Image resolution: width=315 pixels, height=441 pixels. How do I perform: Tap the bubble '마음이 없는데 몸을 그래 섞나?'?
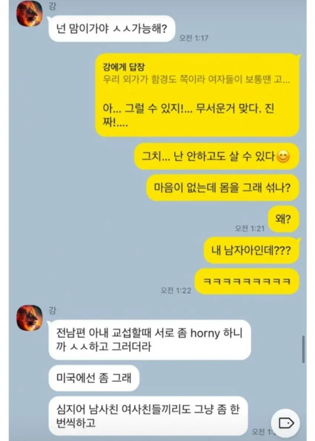click(x=222, y=188)
